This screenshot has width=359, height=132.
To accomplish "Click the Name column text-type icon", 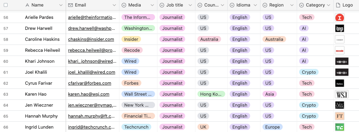I will tap(27, 5).
